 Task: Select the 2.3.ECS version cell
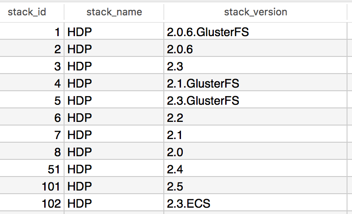tap(255, 204)
